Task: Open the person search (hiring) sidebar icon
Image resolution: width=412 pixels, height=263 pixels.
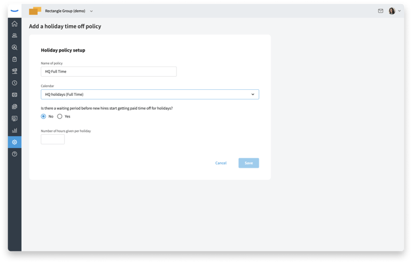Action: click(x=14, y=47)
